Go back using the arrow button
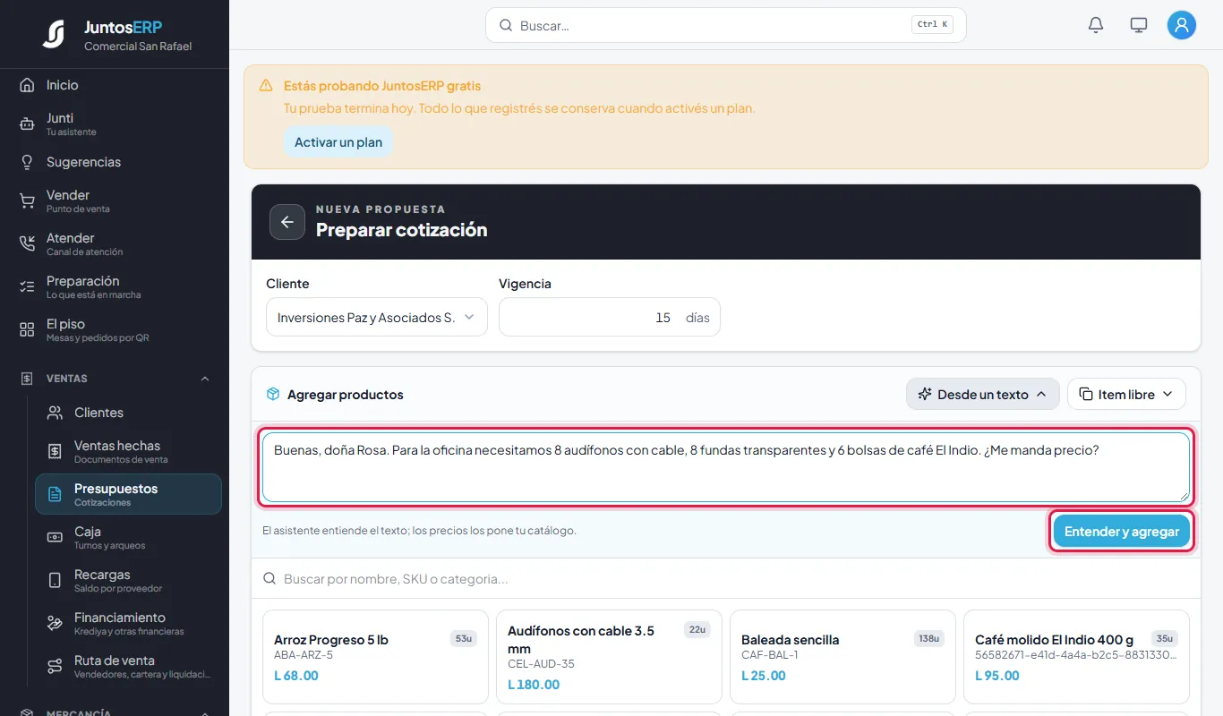The width and height of the screenshot is (1223, 716). (x=287, y=222)
